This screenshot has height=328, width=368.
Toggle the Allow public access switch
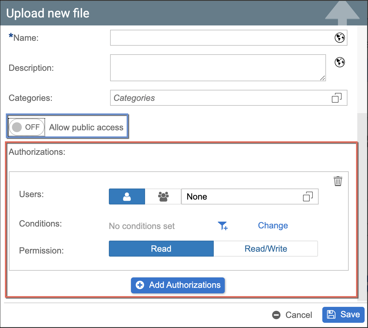pos(27,127)
